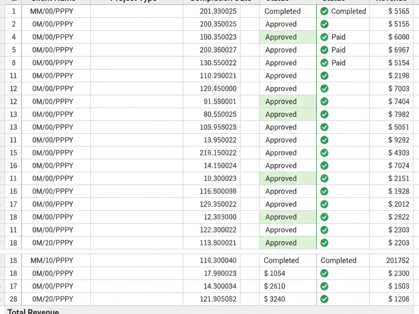419x314 pixels.
Task: Select row header number 28
Action: [13, 299]
